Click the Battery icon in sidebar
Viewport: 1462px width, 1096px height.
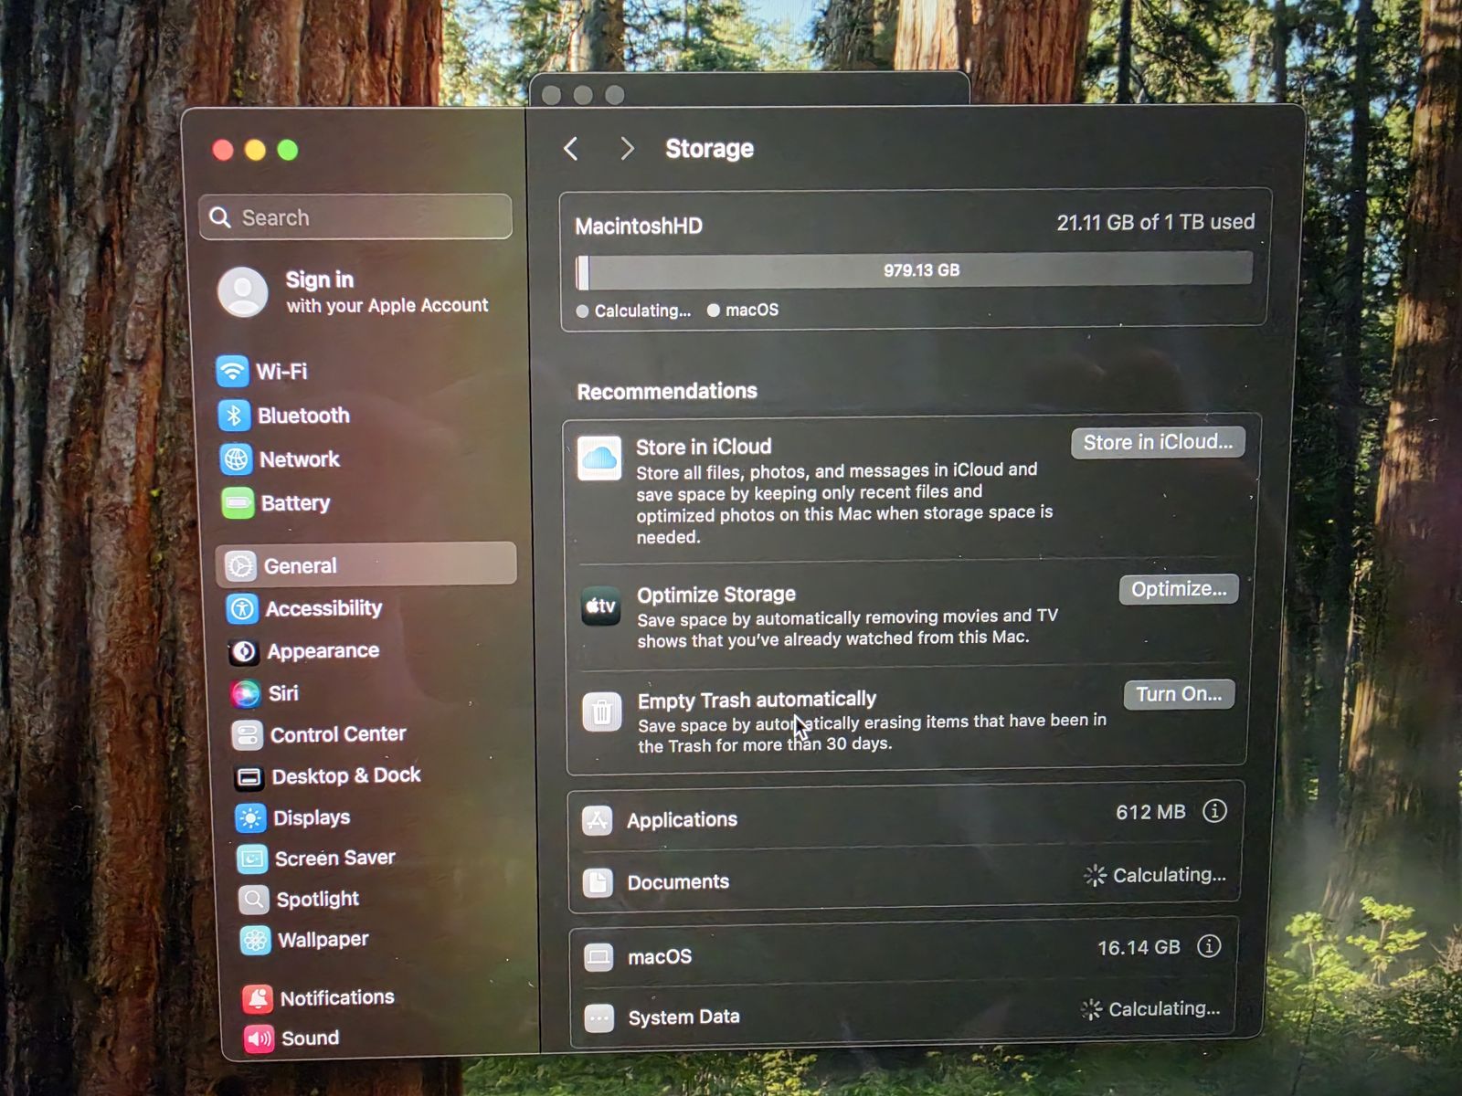(238, 502)
